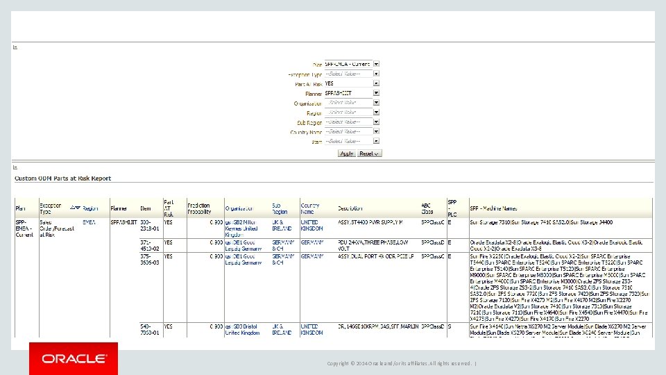The height and width of the screenshot is (375, 666).
Task: Open the Exception Type dropdown arrow
Action: coord(376,74)
